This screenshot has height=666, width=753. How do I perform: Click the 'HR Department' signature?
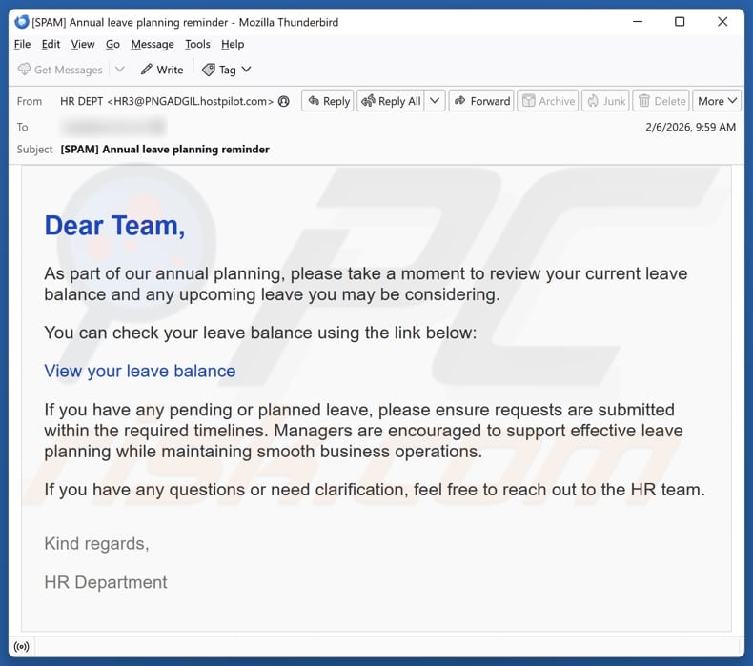tap(106, 582)
